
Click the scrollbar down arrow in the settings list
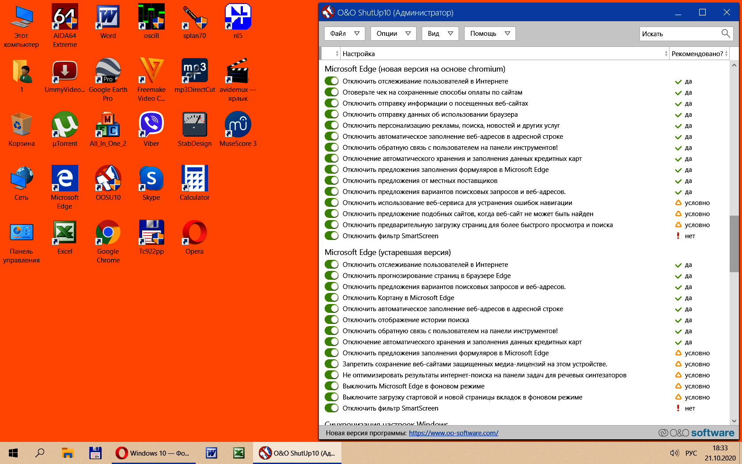(x=734, y=421)
